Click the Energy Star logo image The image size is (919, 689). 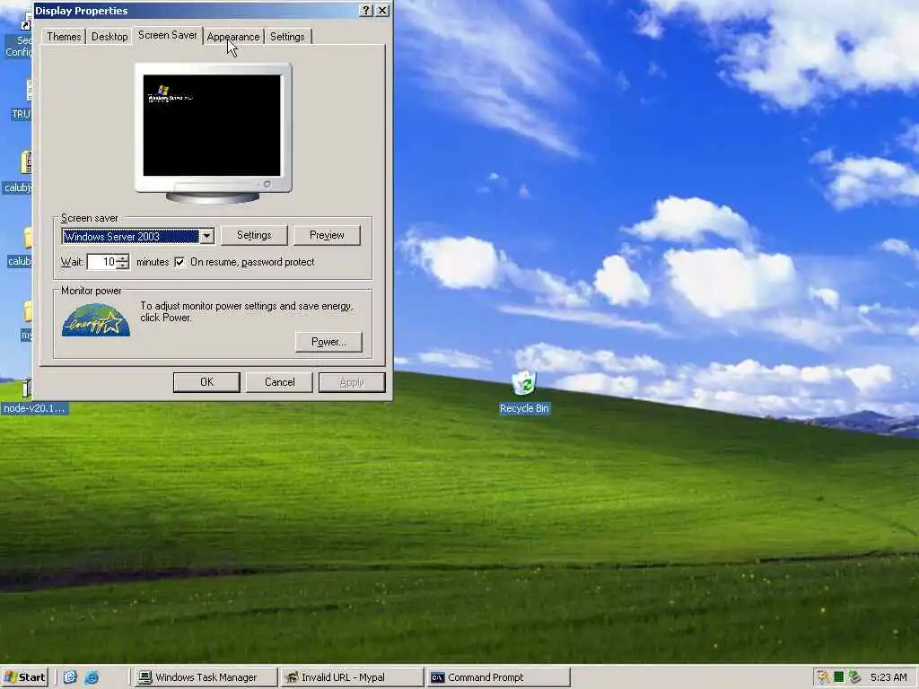click(95, 320)
